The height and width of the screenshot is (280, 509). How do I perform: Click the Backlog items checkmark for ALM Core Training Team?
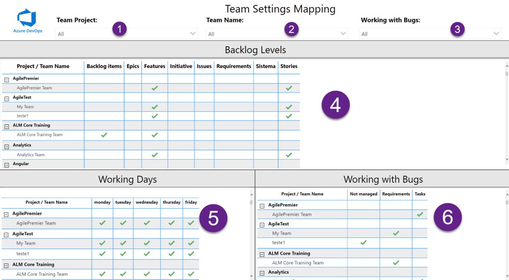[x=104, y=135]
